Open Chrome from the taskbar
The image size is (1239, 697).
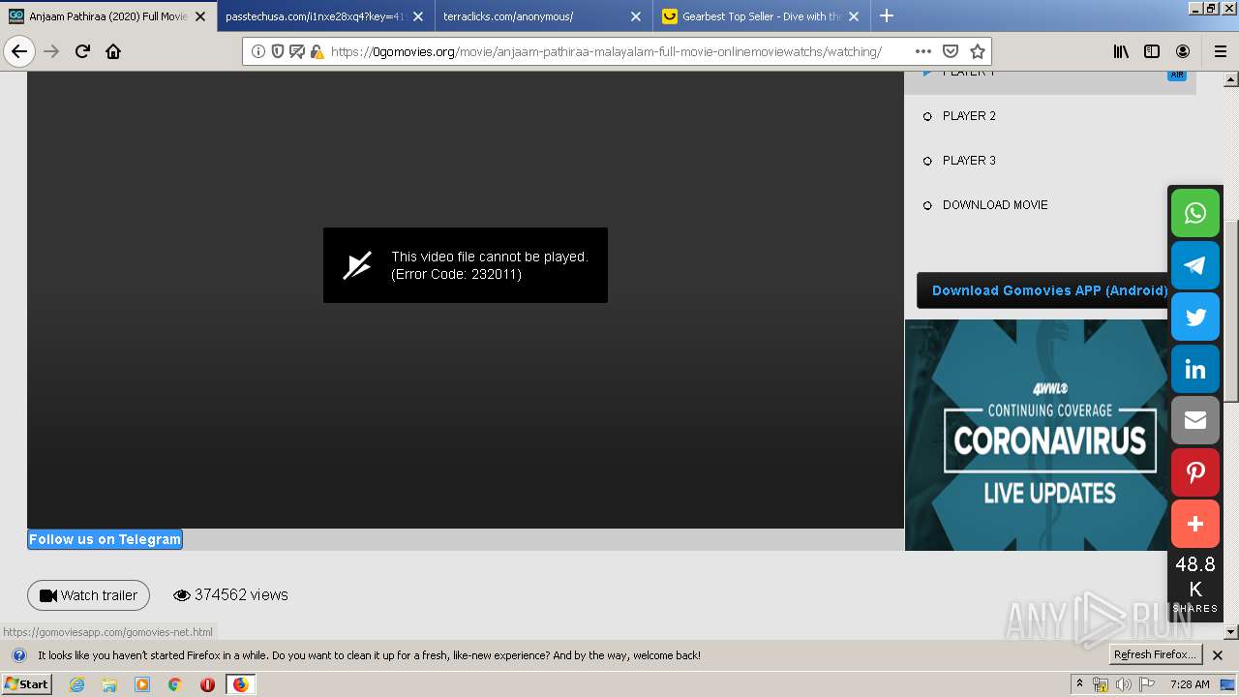pyautogui.click(x=174, y=684)
